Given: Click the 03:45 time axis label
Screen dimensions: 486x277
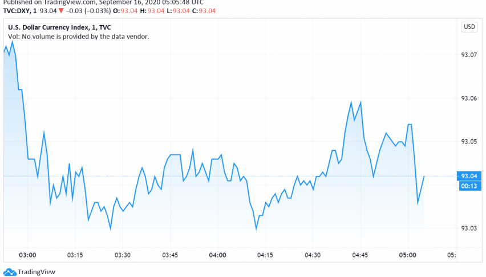Looking at the screenshot, I should 170,255.
